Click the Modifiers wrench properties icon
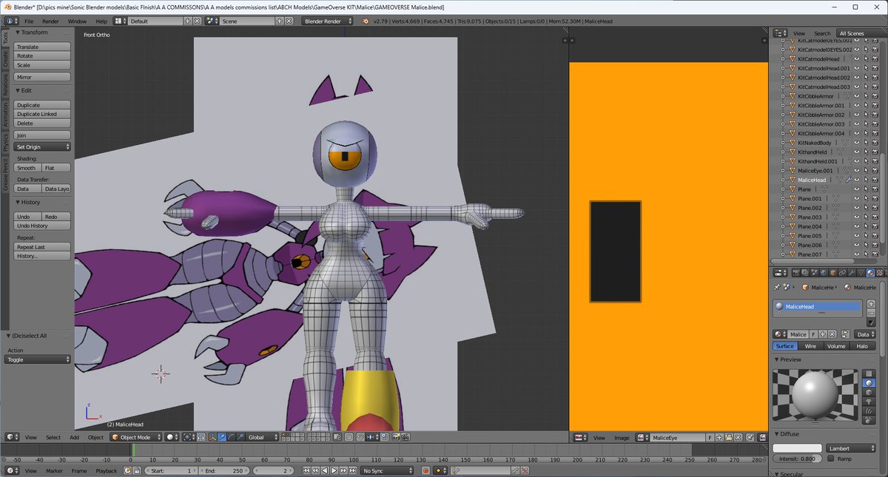Viewport: 888px width, 477px height. pyautogui.click(x=852, y=273)
